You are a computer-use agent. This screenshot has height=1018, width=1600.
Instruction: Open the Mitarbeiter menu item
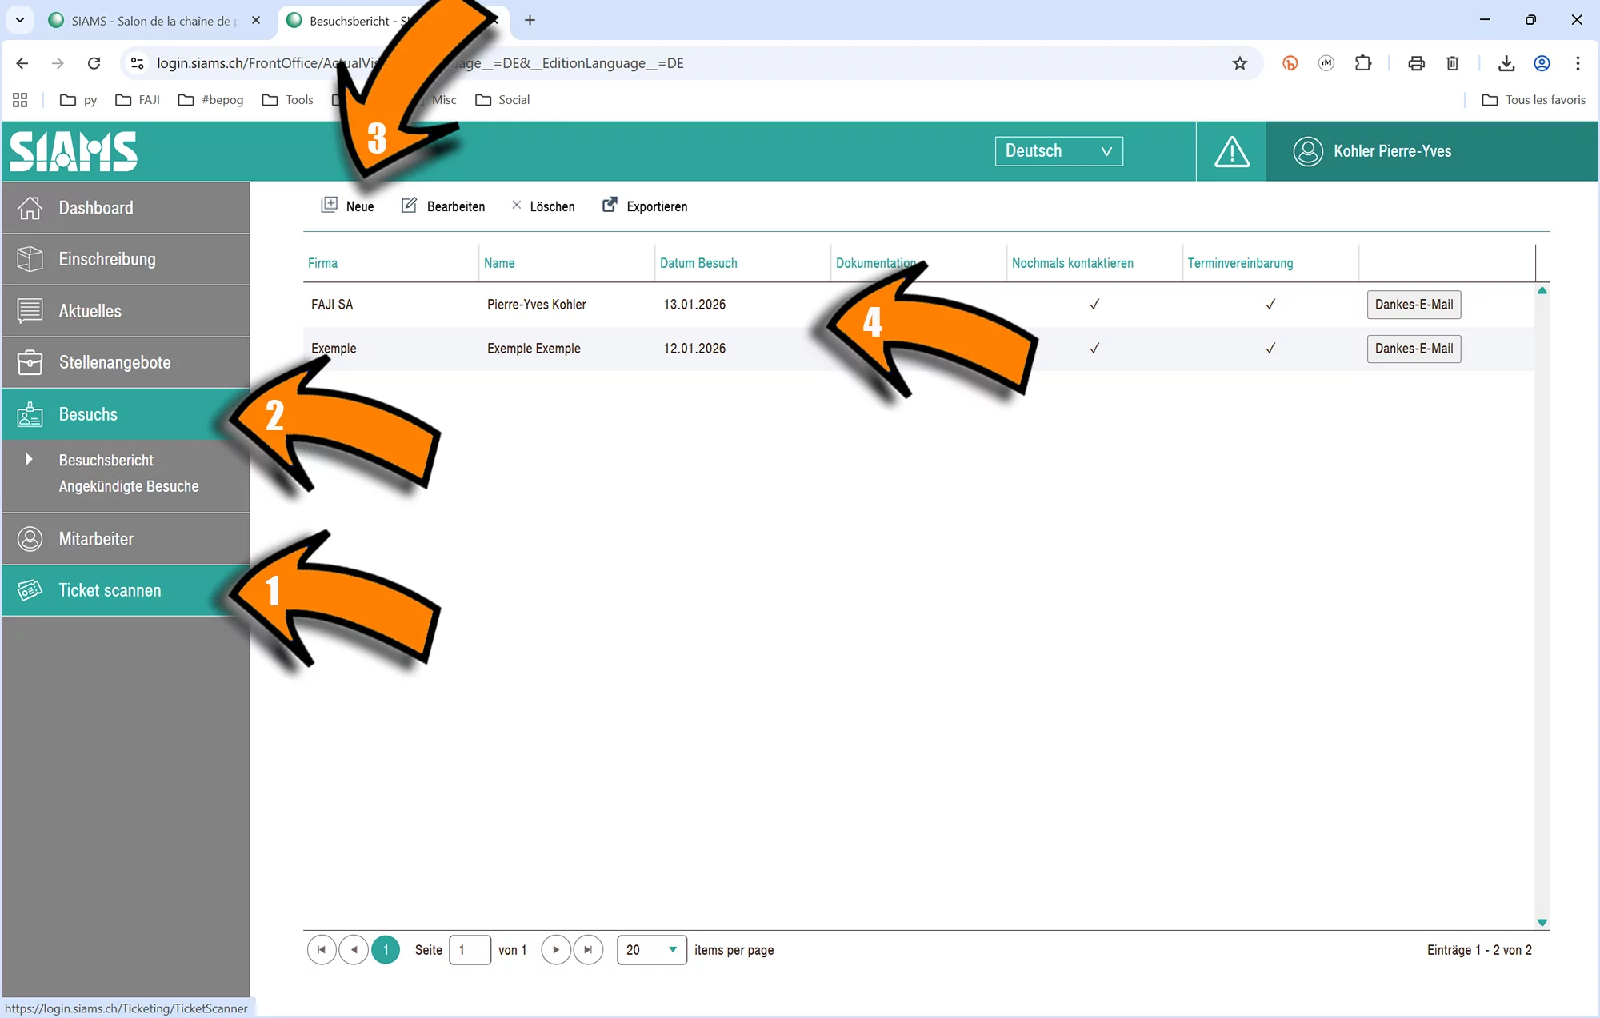(96, 539)
